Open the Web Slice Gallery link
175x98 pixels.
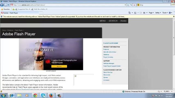click(x=39, y=9)
